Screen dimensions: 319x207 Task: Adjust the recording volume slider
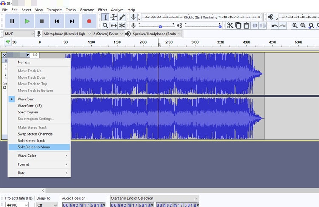point(157,26)
